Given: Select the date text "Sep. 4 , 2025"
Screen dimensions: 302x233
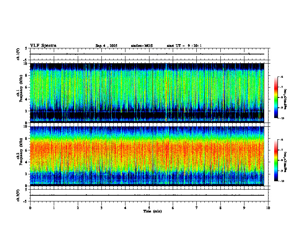Looking at the screenshot, I should point(106,46).
